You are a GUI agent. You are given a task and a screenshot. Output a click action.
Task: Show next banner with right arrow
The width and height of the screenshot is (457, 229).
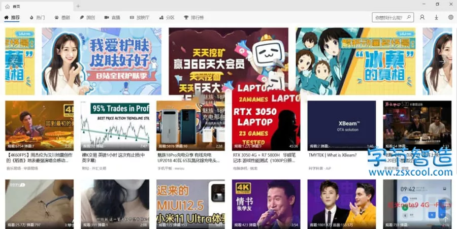point(443,61)
